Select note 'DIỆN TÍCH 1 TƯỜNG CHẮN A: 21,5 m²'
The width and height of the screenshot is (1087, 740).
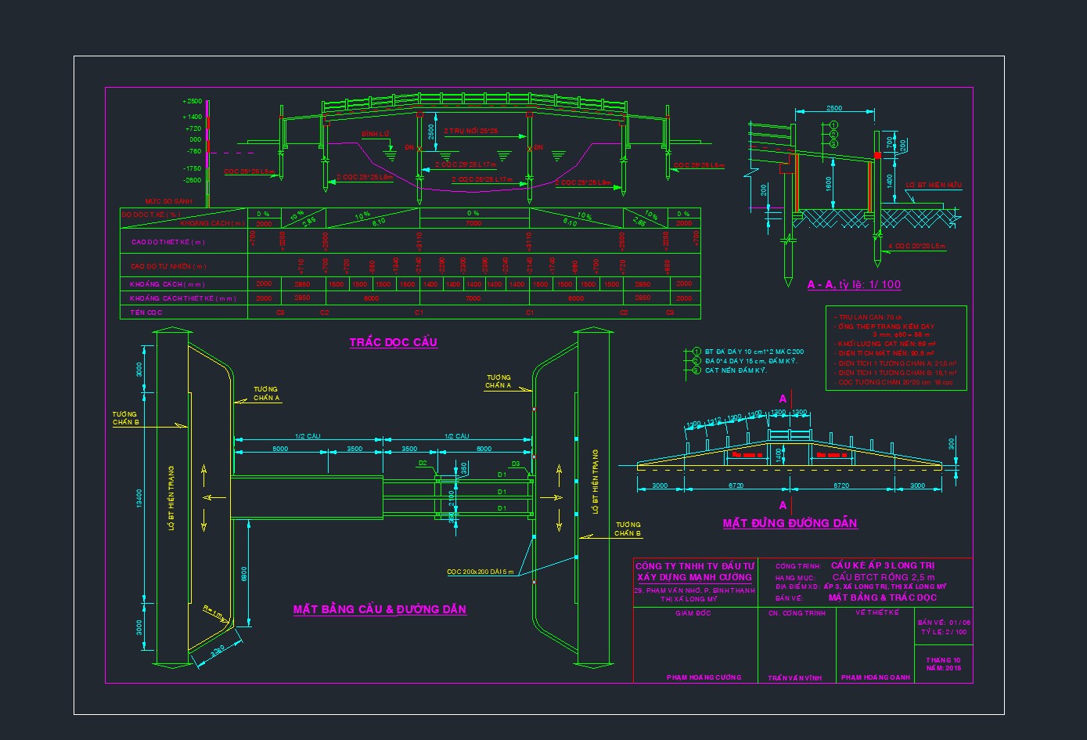[895, 363]
